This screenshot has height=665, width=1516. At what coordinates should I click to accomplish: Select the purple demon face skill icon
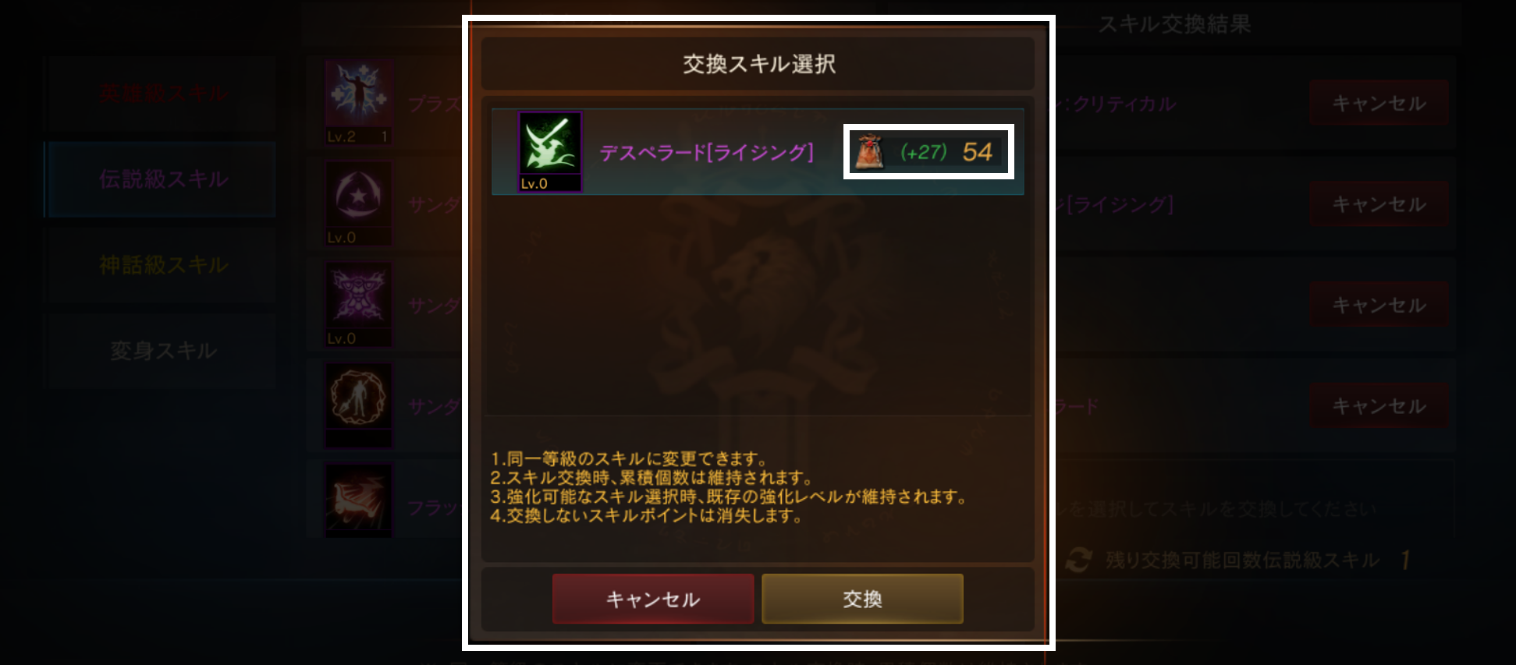[x=358, y=304]
